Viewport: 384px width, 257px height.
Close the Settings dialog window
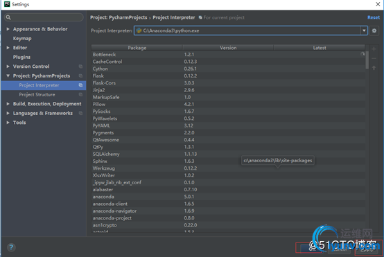(378, 4)
